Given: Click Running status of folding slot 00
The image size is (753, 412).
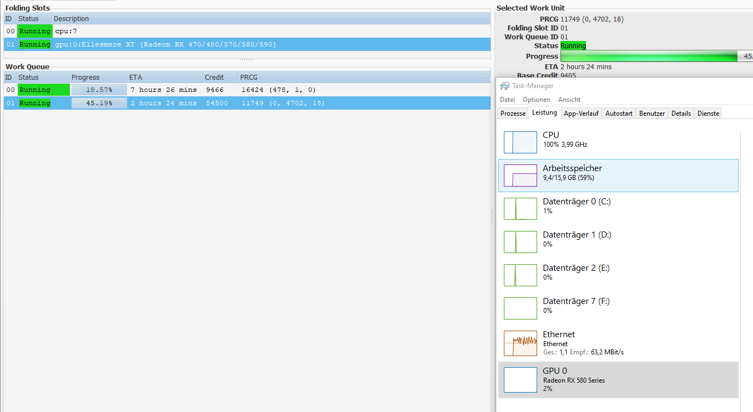Looking at the screenshot, I should pos(34,31).
